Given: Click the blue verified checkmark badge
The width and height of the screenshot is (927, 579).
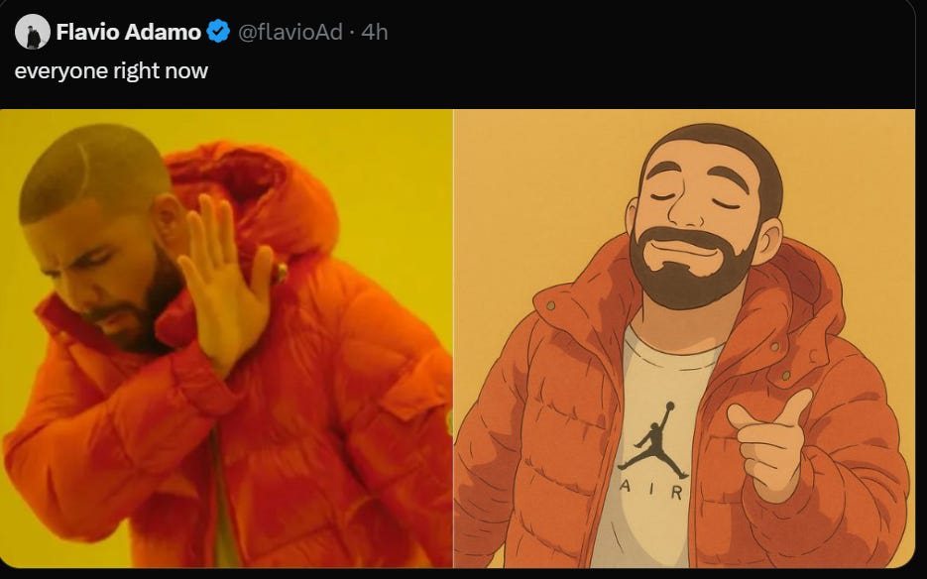Looking at the screenshot, I should (x=219, y=32).
